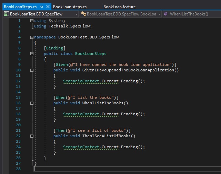The width and height of the screenshot is (221, 174).
Task: Place cursor on empty line 28
Action: pyautogui.click(x=127, y=169)
